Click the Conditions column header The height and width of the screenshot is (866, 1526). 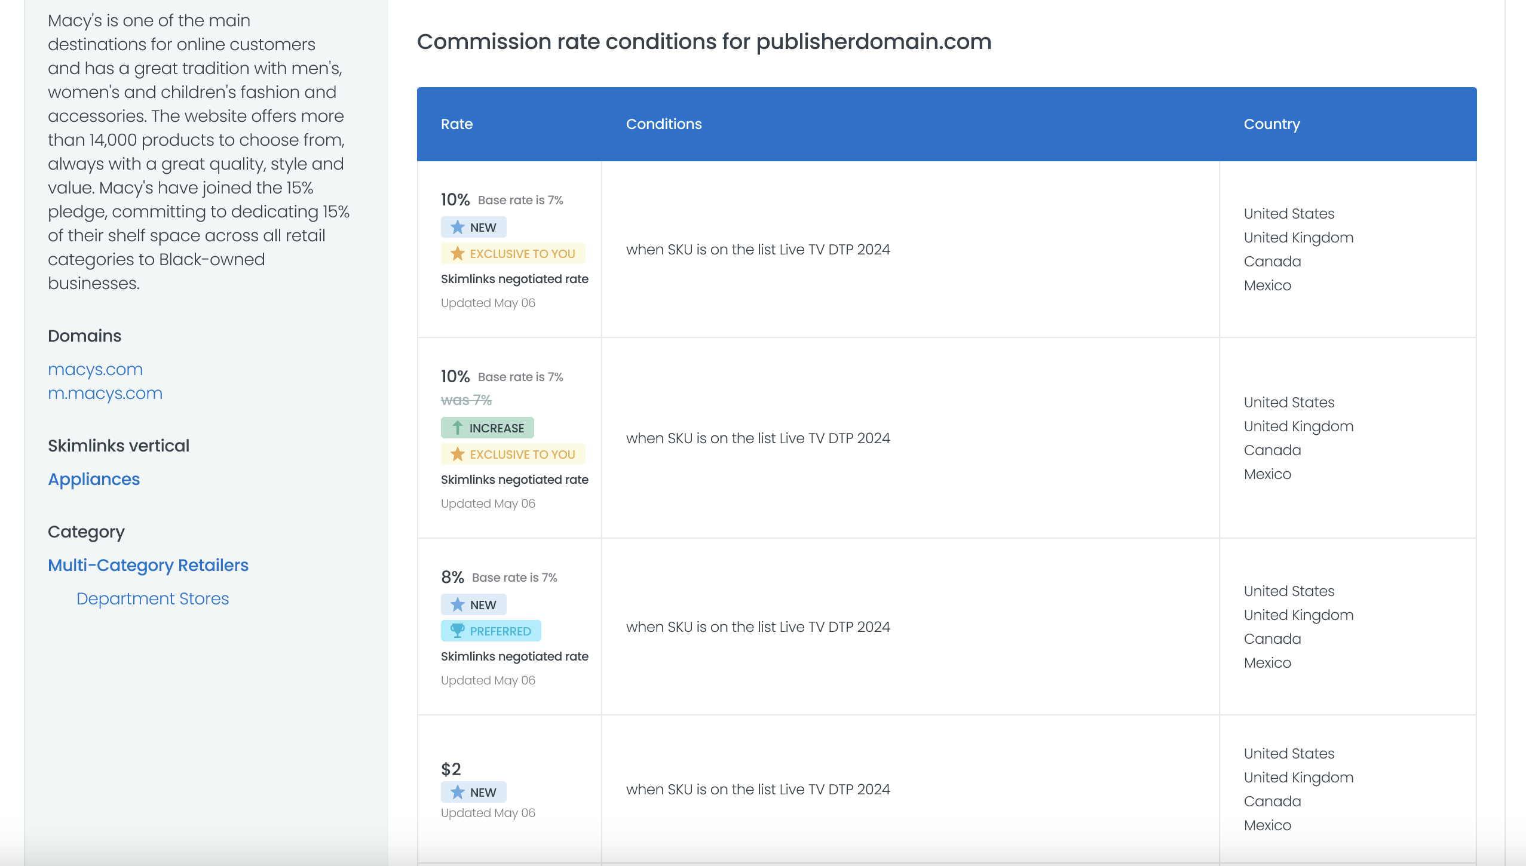click(x=664, y=124)
